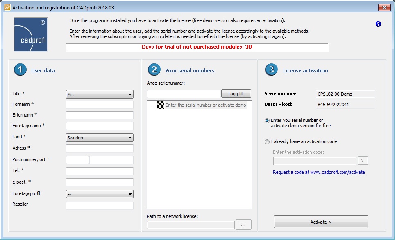
Task: Click the e-post input field
Action: pyautogui.click(x=100, y=182)
